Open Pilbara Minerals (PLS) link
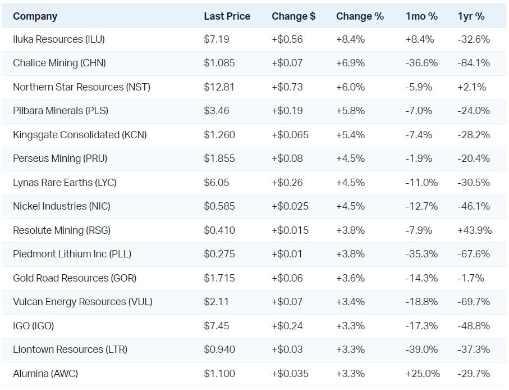 [61, 111]
